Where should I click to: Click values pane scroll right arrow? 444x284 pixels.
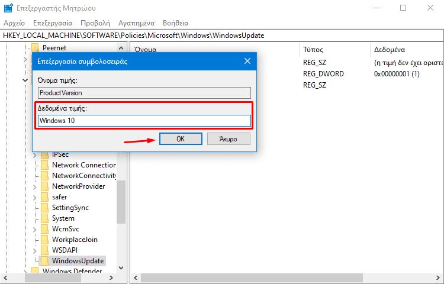439,277
